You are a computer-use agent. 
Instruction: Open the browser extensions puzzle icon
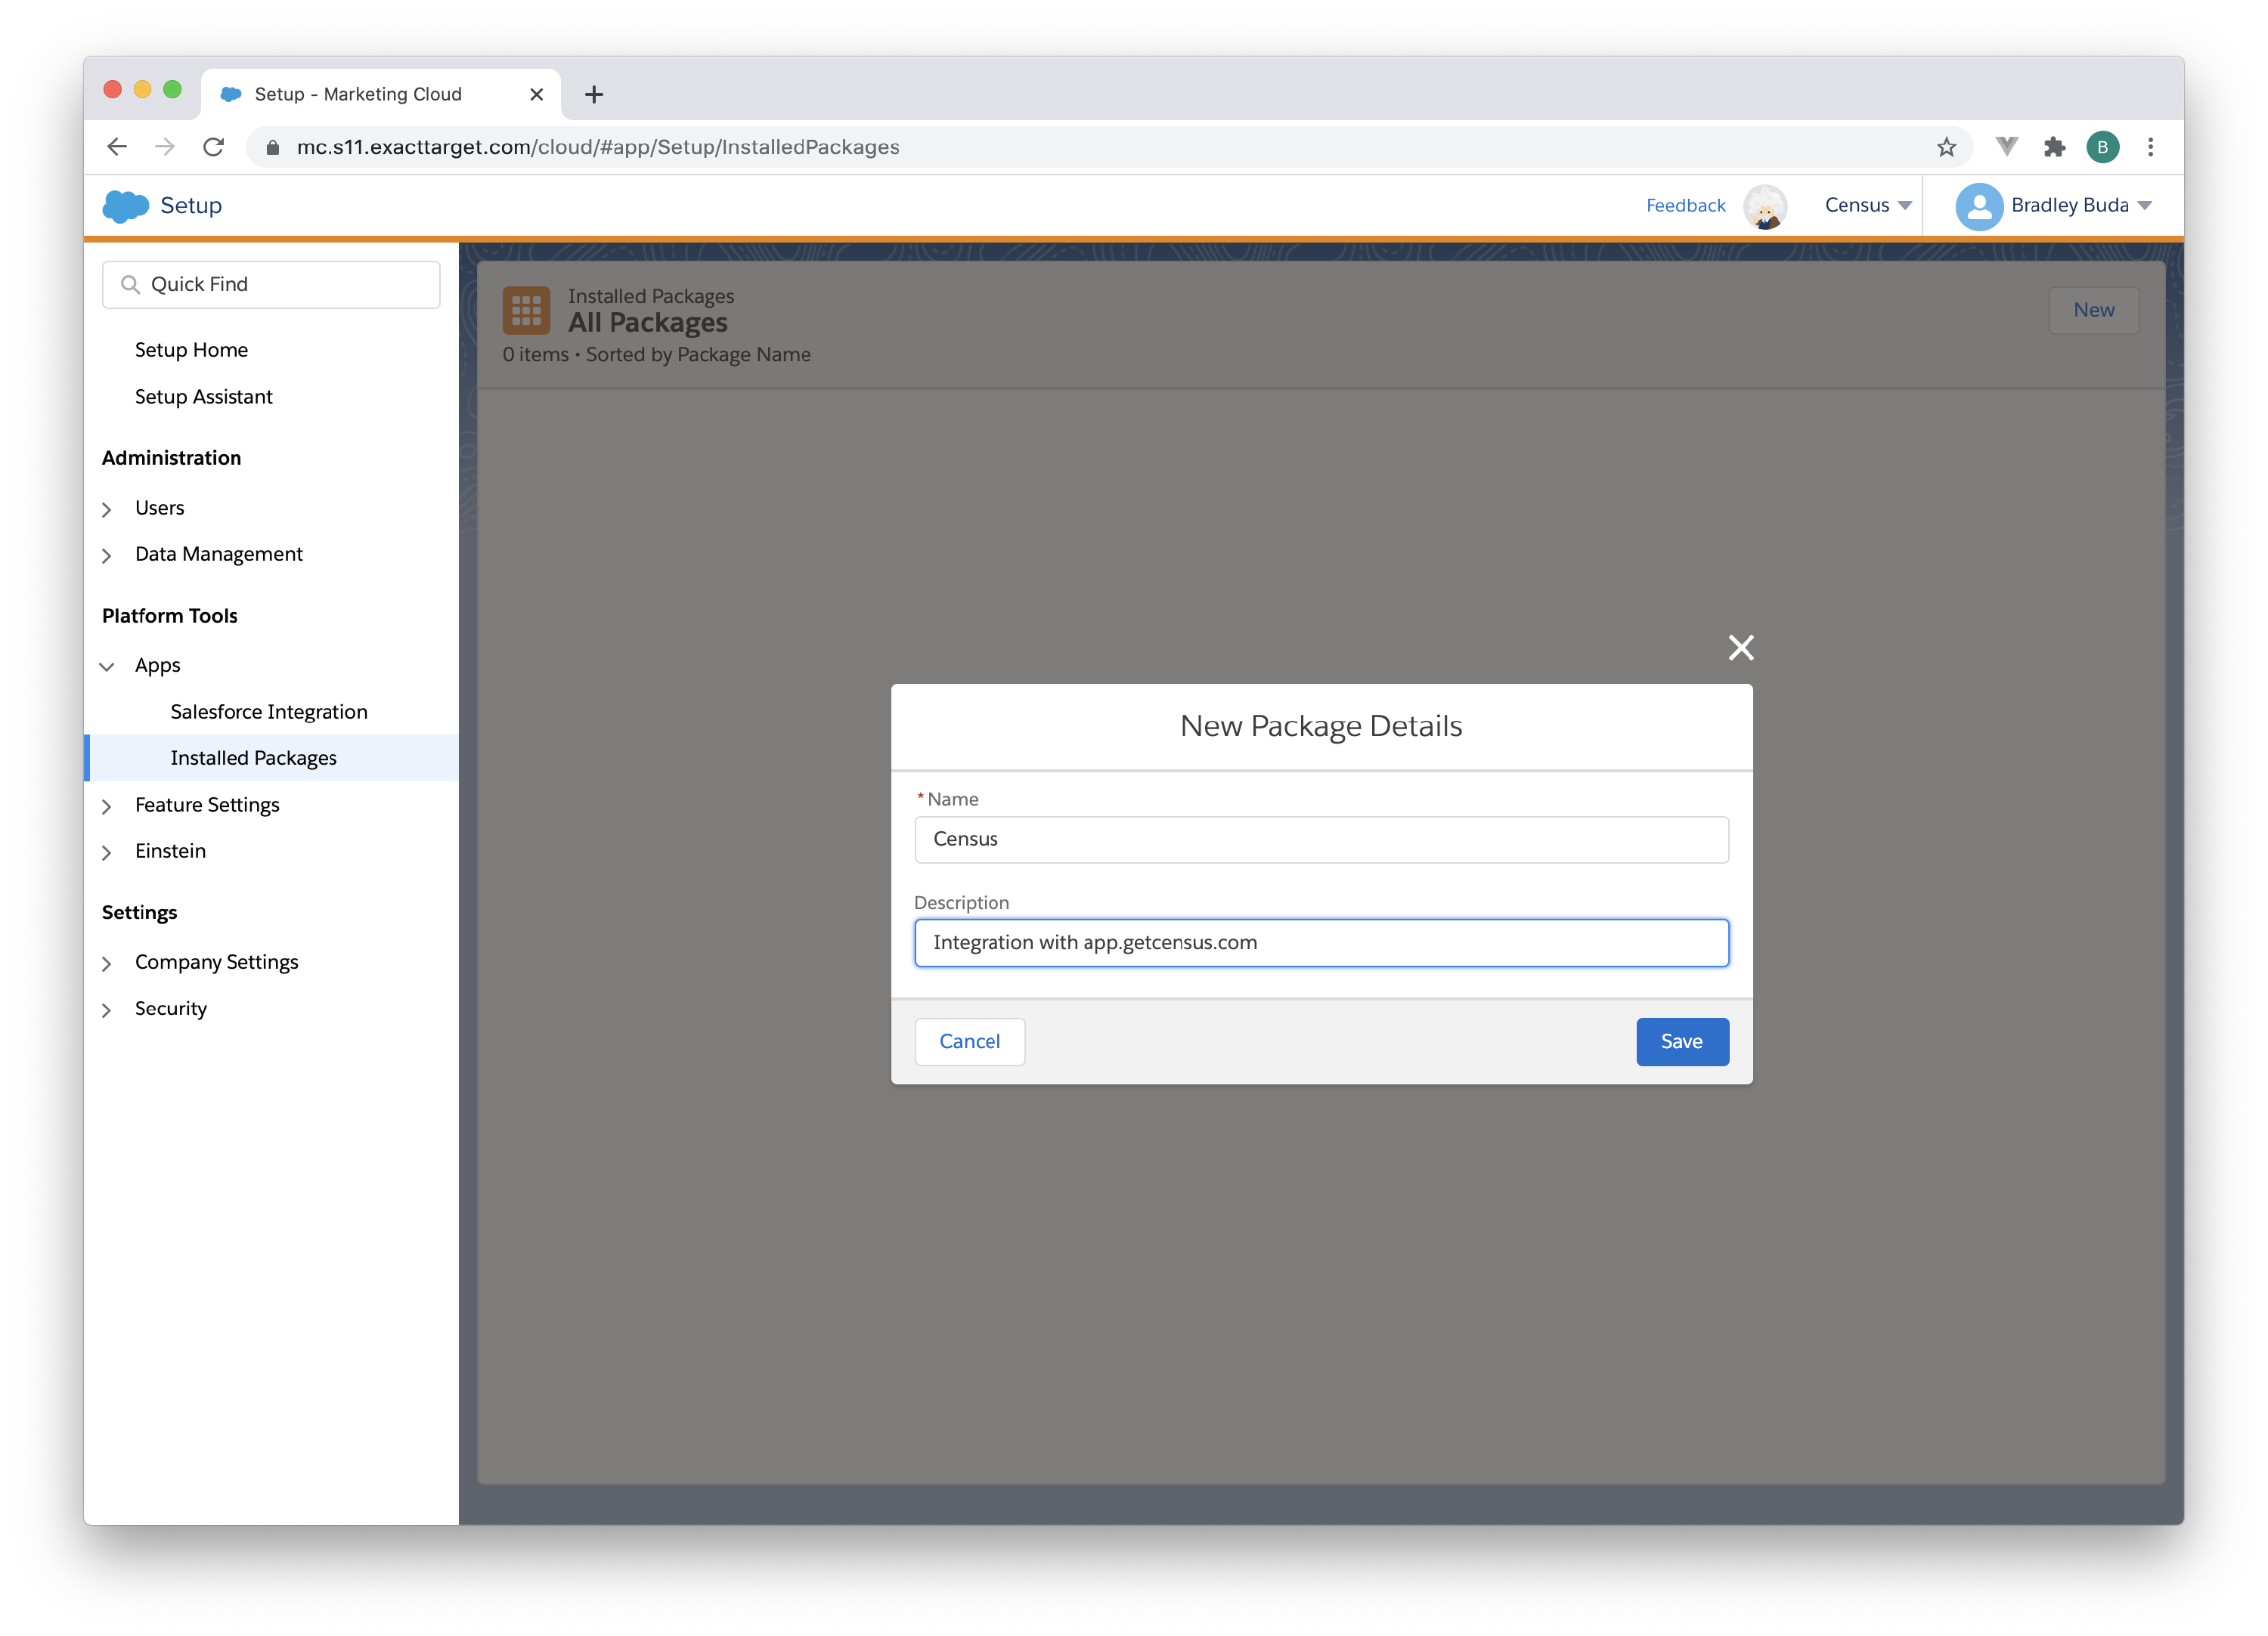2054,148
